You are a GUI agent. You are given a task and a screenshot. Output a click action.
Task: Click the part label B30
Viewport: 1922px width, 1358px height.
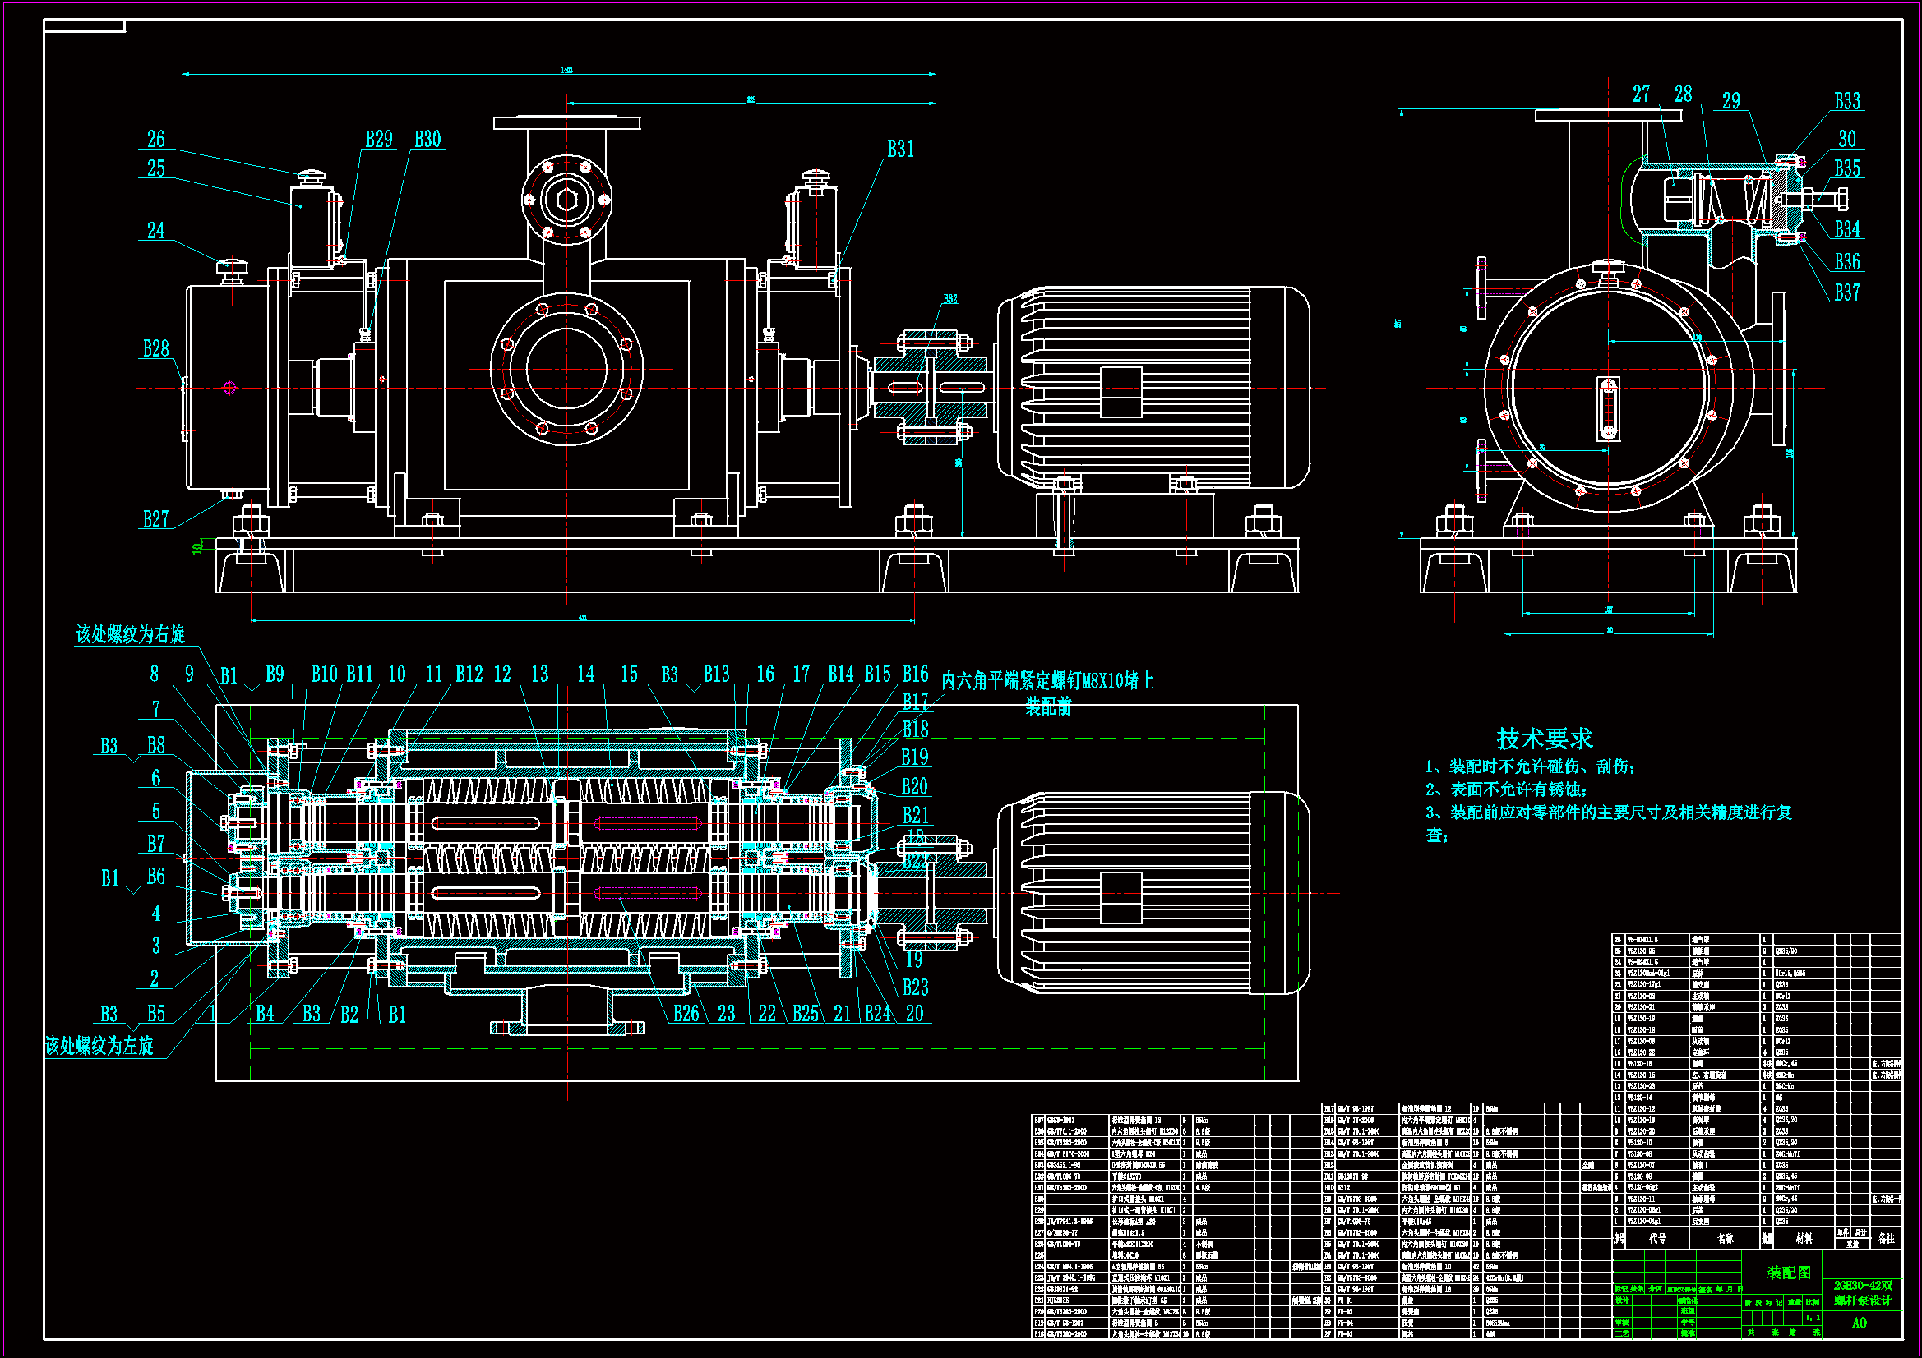coord(427,140)
